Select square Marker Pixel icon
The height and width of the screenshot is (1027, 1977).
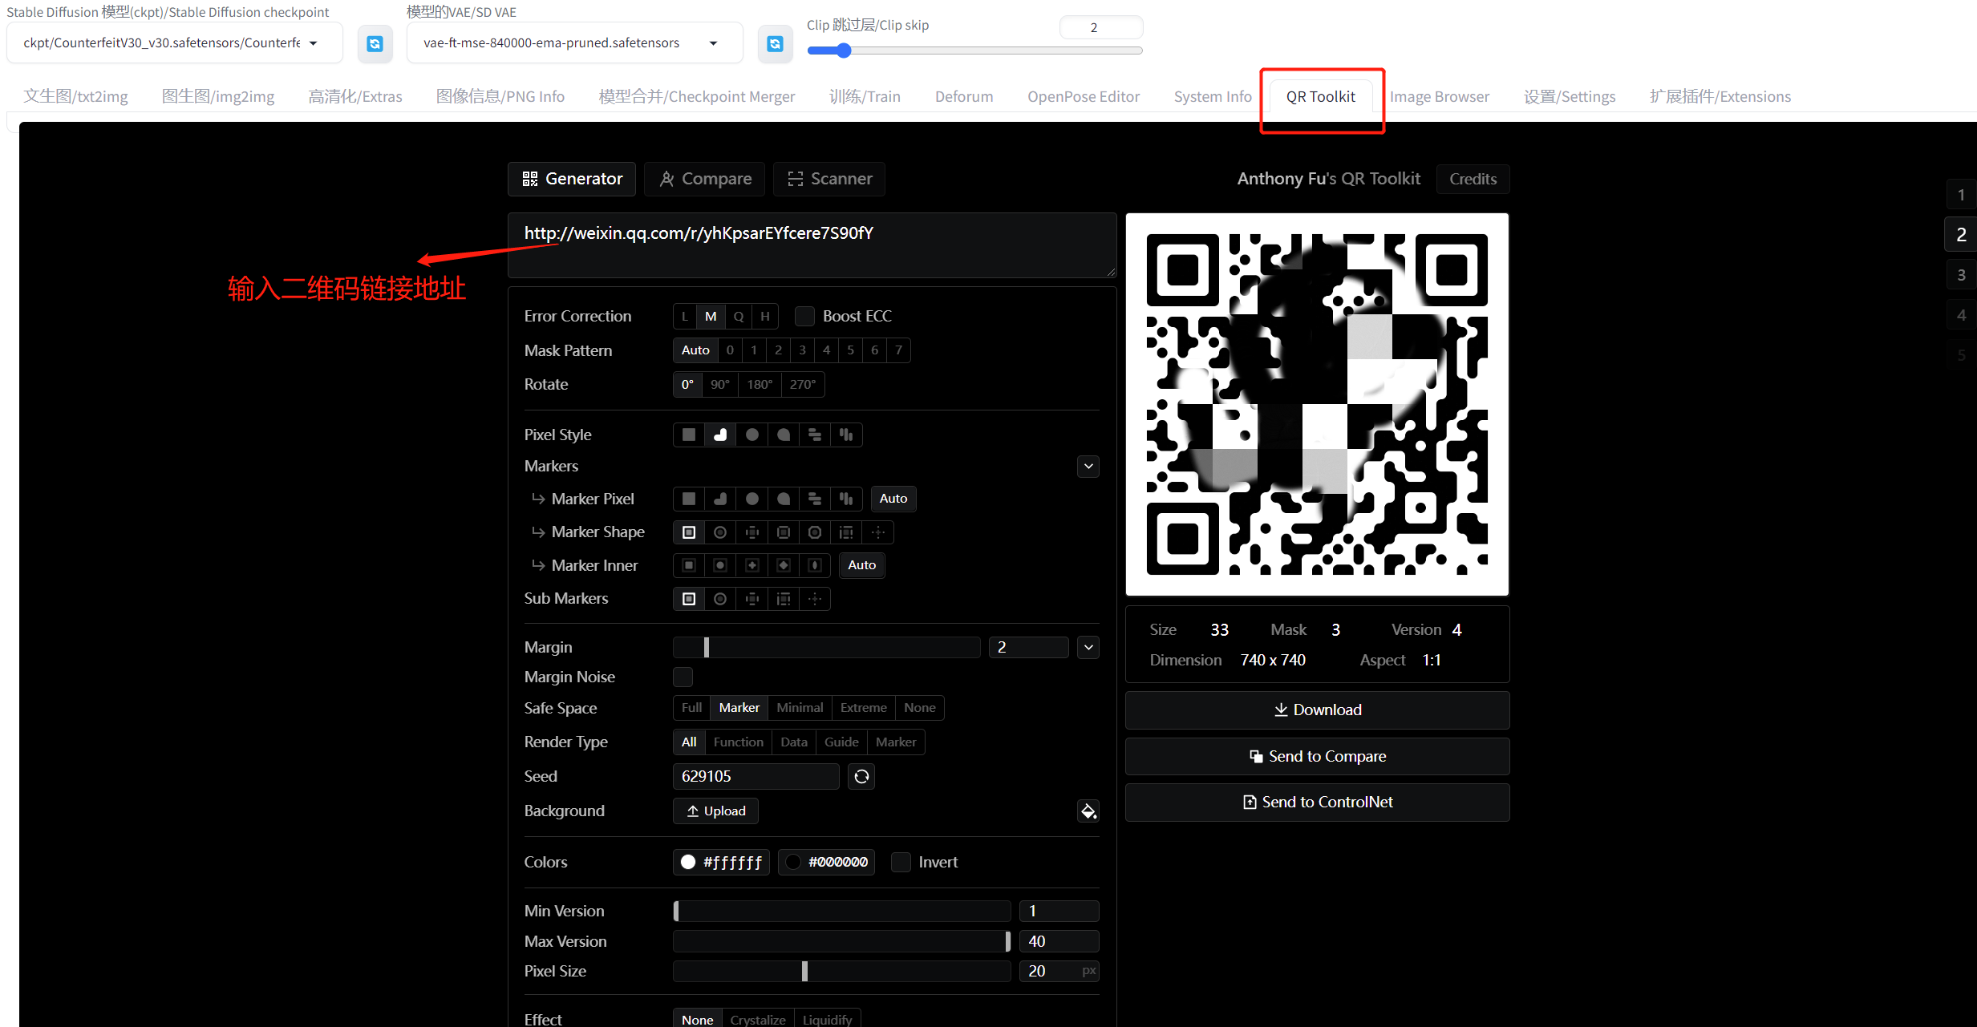pos(688,499)
